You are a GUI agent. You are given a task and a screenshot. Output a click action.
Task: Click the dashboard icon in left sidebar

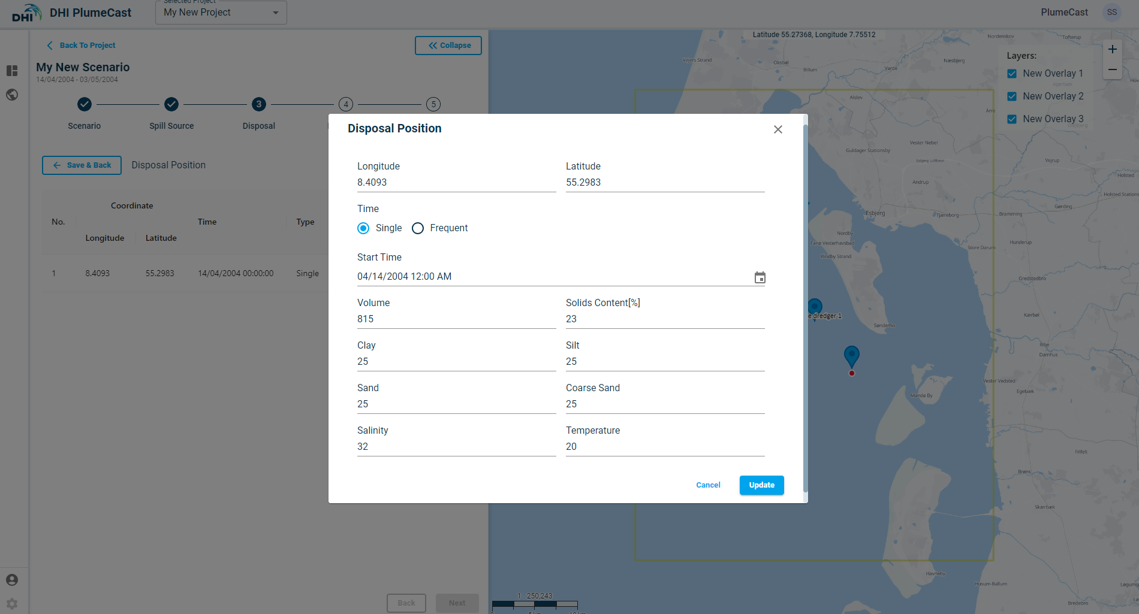point(12,71)
